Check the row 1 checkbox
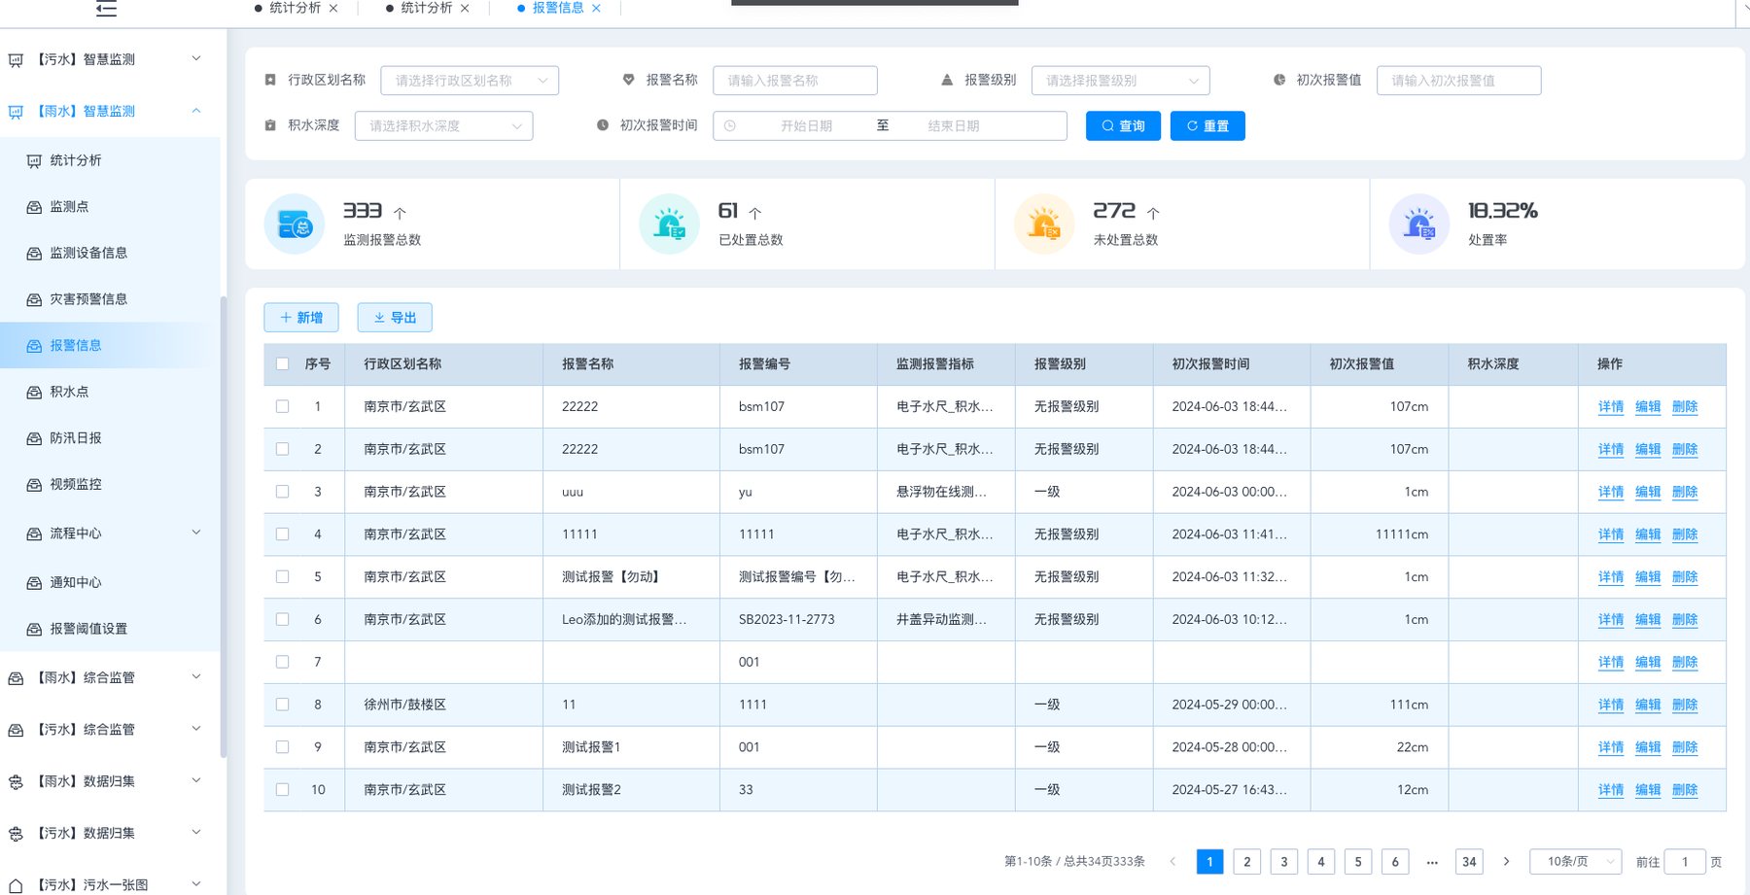Image resolution: width=1750 pixels, height=895 pixels. (x=282, y=407)
